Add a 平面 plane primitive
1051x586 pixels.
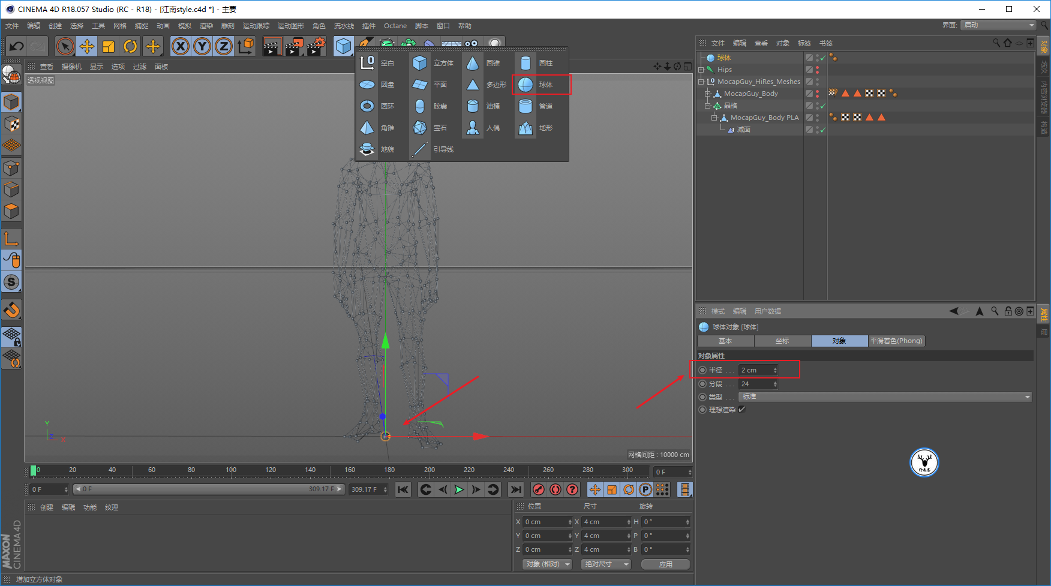[430, 85]
